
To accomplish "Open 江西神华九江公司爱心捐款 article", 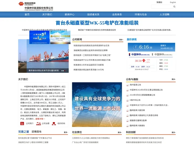I will coord(91,138).
